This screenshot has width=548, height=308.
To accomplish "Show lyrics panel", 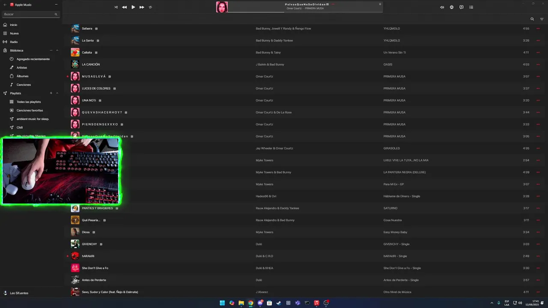I will pyautogui.click(x=462, y=7).
